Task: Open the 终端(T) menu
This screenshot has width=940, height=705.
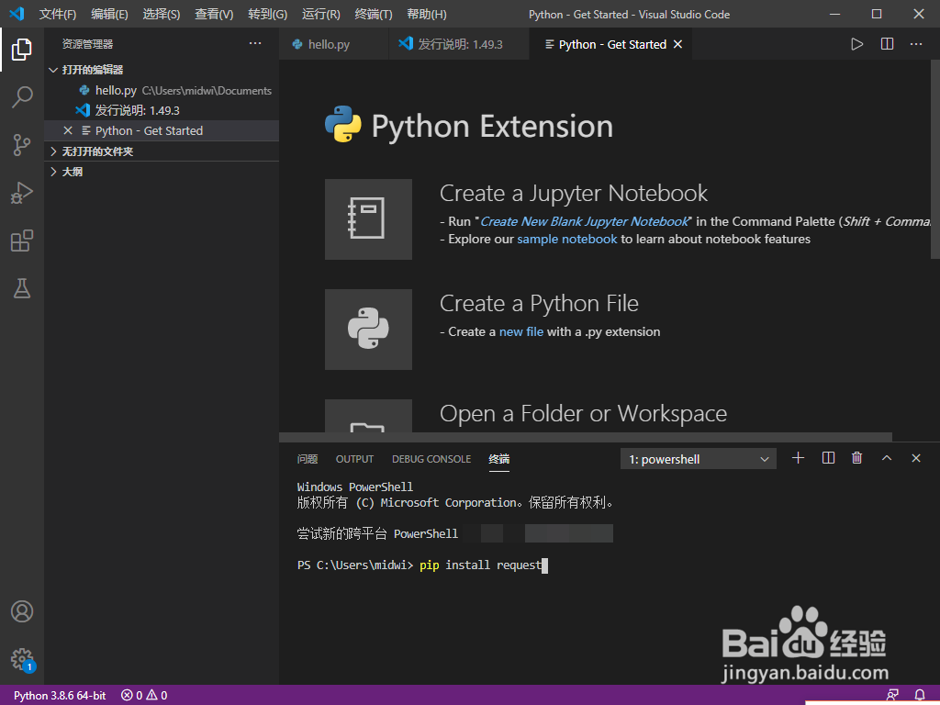Action: [x=374, y=14]
